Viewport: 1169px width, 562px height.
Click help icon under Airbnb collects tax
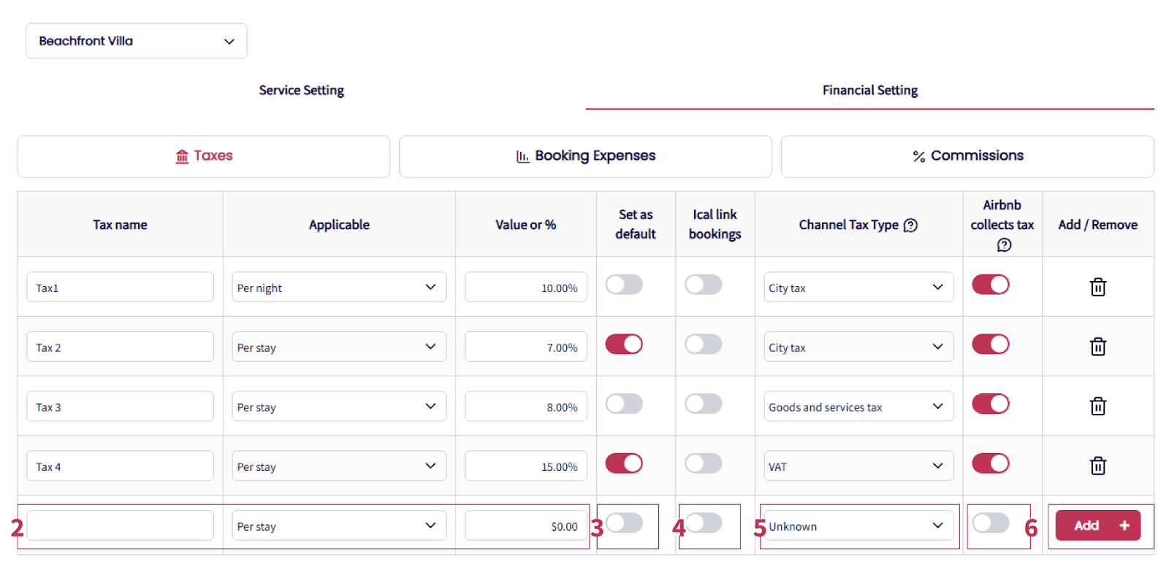tap(1004, 245)
